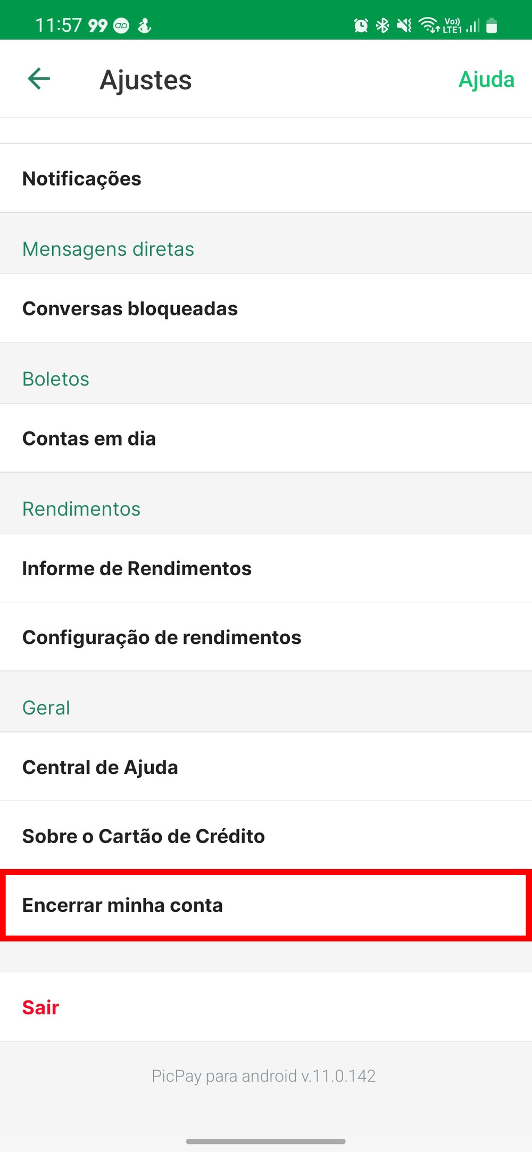
Task: Open Notificações settings
Action: [82, 179]
